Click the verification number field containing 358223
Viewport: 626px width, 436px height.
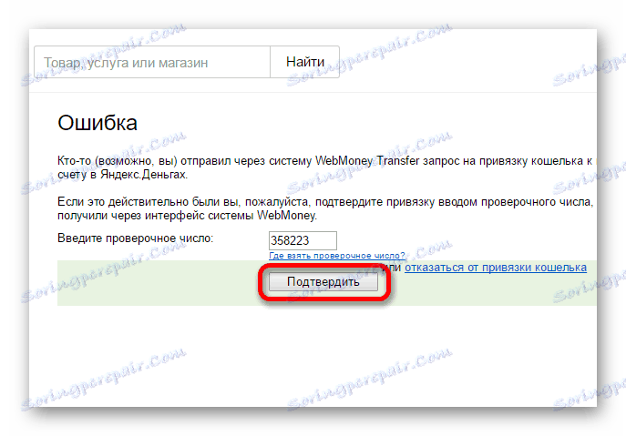click(x=303, y=240)
